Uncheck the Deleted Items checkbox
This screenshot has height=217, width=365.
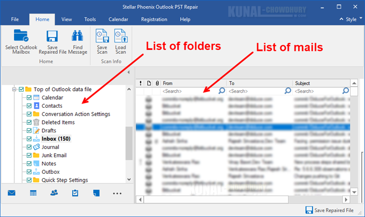point(29,122)
